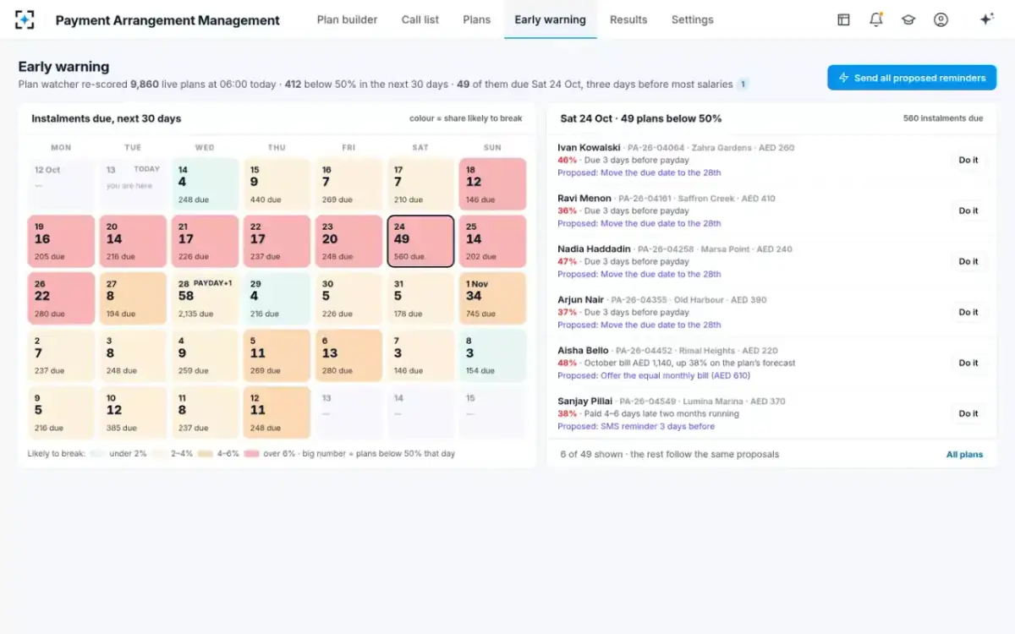Click 'Proposed: SMS reminder 3 days before'
Image resolution: width=1015 pixels, height=634 pixels.
tap(636, 426)
